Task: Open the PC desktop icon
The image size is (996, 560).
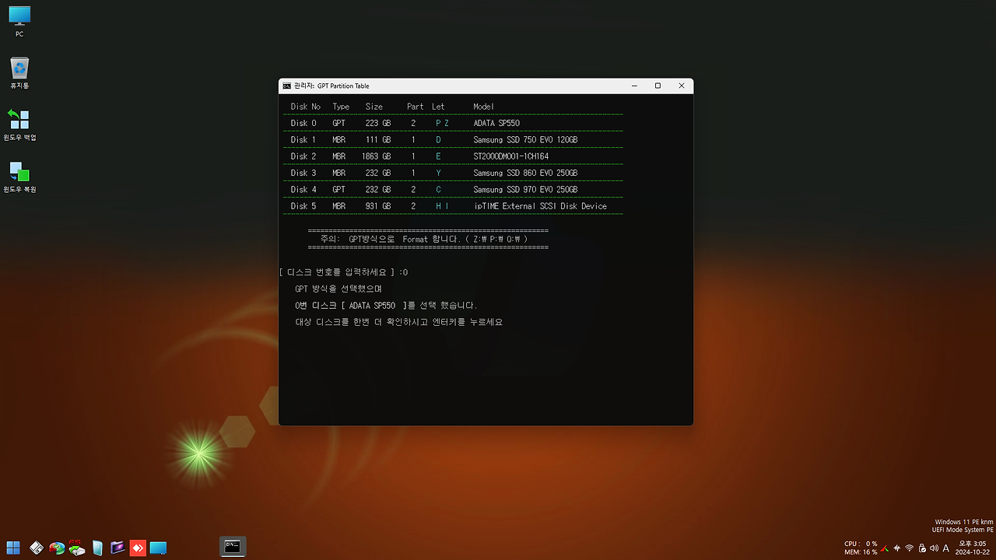Action: 19,21
